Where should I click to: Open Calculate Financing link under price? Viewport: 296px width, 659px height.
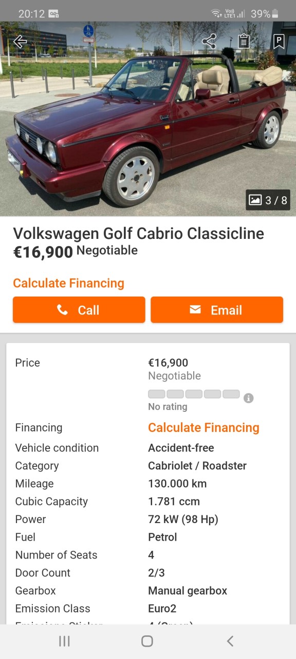pos(68,283)
